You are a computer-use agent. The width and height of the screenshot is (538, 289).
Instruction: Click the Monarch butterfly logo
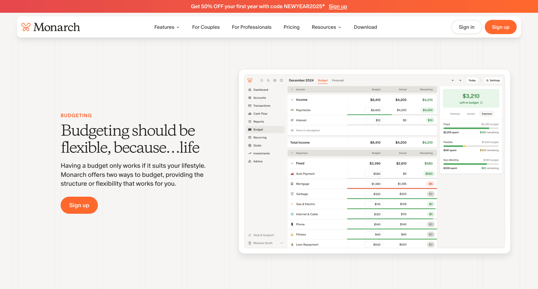[x=26, y=27]
